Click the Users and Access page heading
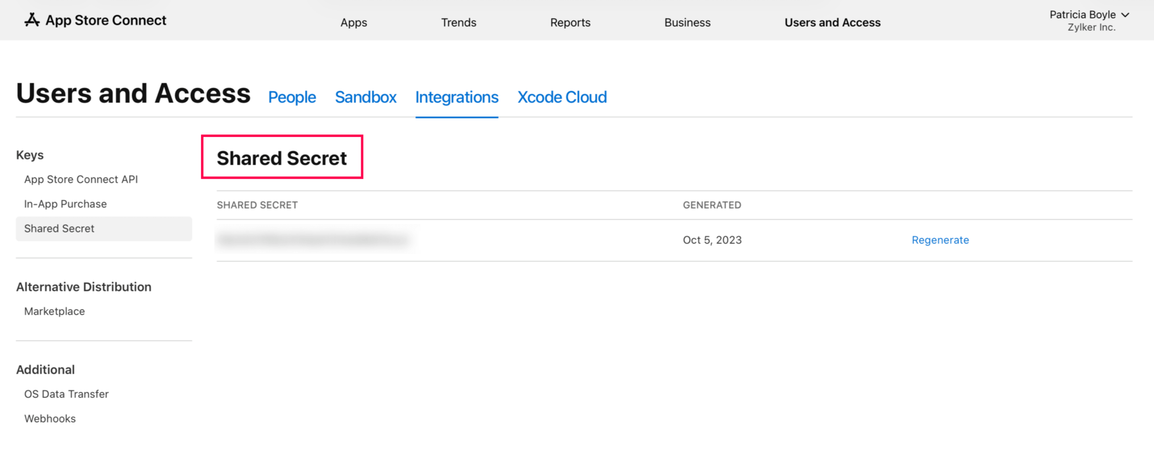1154x452 pixels. click(134, 93)
